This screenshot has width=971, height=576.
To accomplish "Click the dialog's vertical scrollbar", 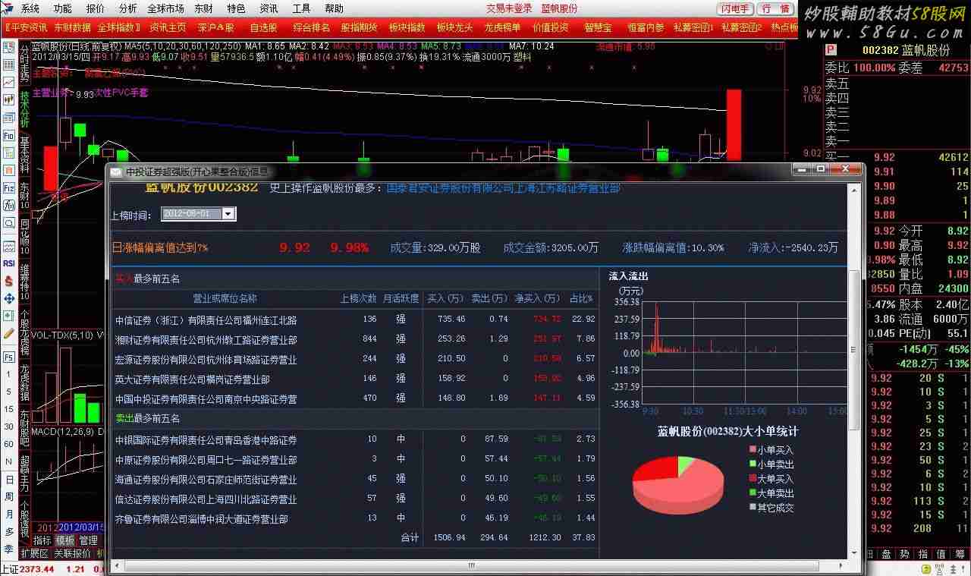I will 853,349.
